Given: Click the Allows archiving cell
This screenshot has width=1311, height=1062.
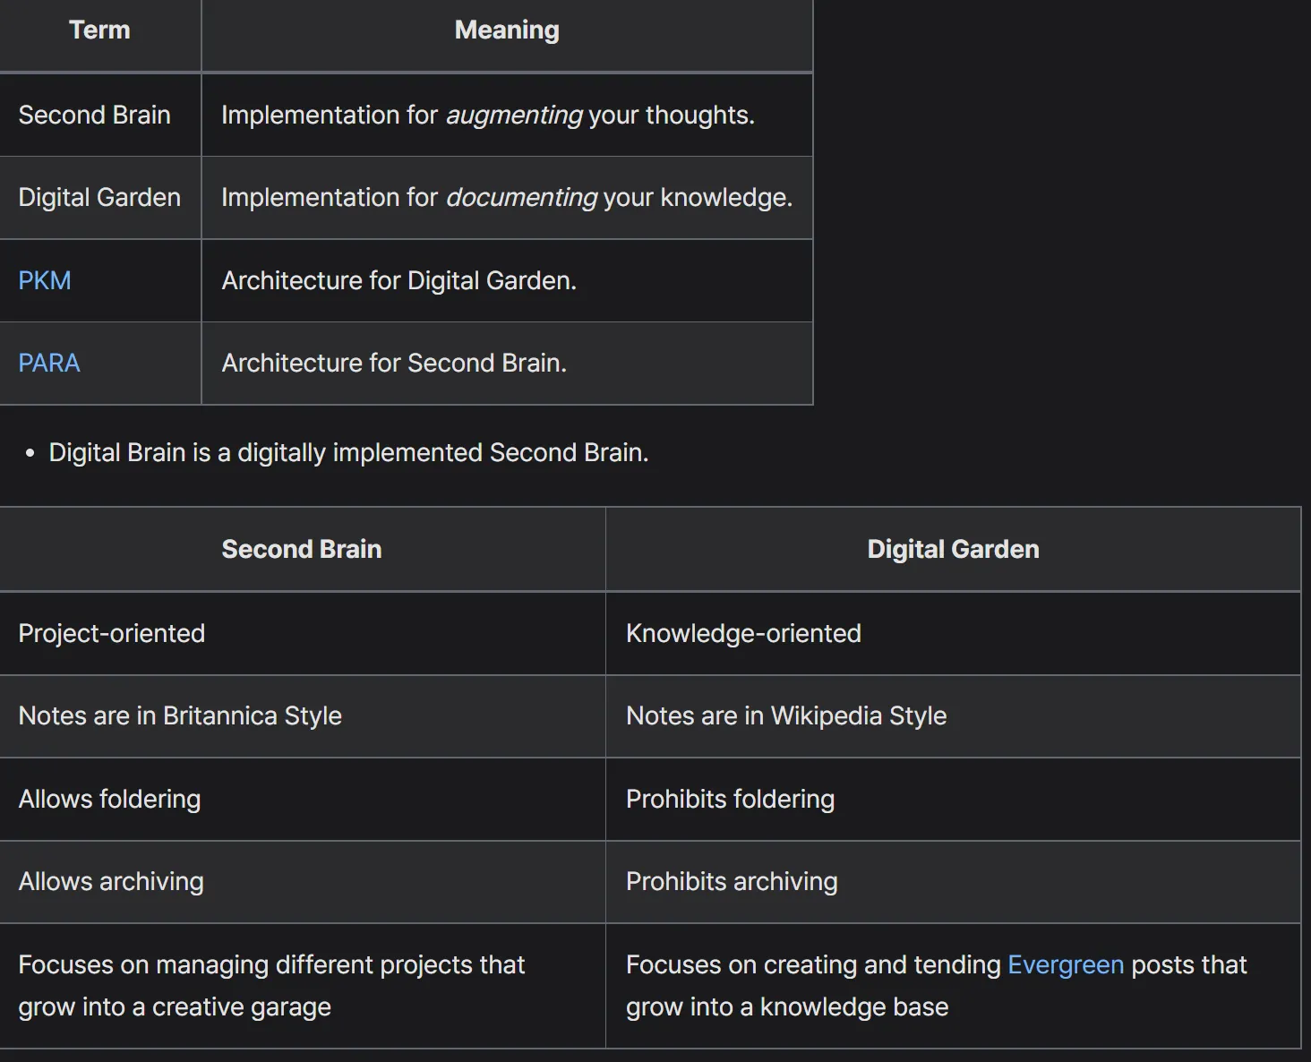Looking at the screenshot, I should (111, 881).
